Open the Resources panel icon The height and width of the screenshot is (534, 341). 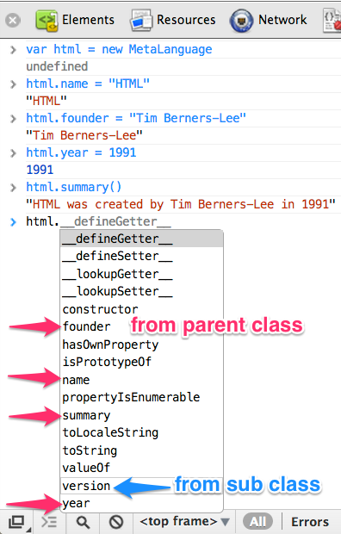pyautogui.click(x=141, y=21)
